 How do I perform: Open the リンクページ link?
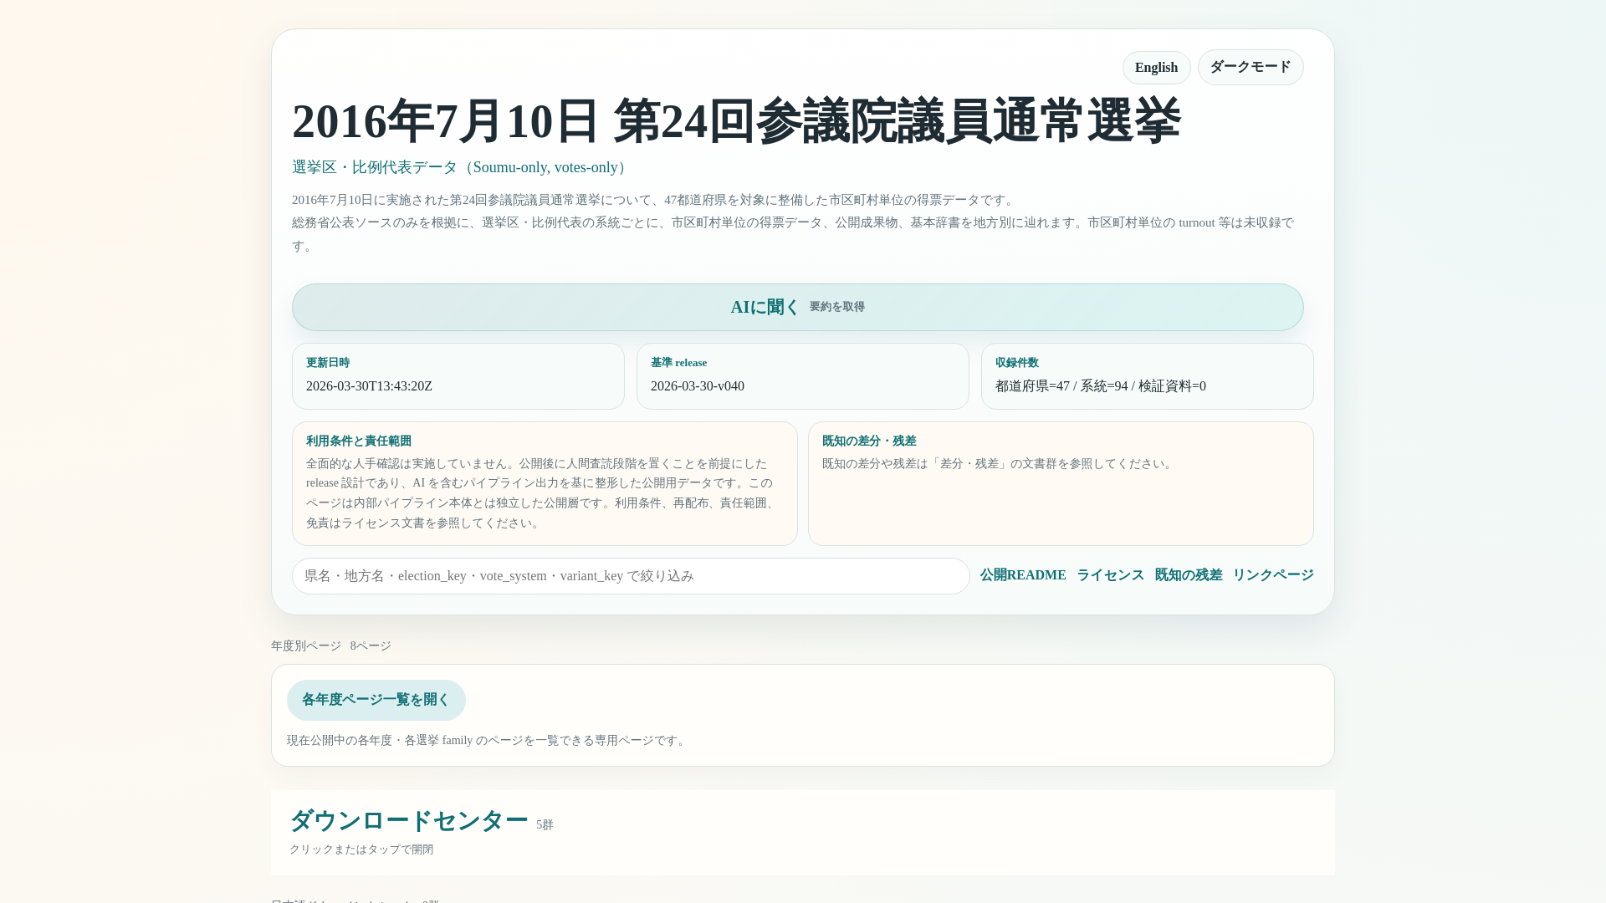click(1273, 575)
